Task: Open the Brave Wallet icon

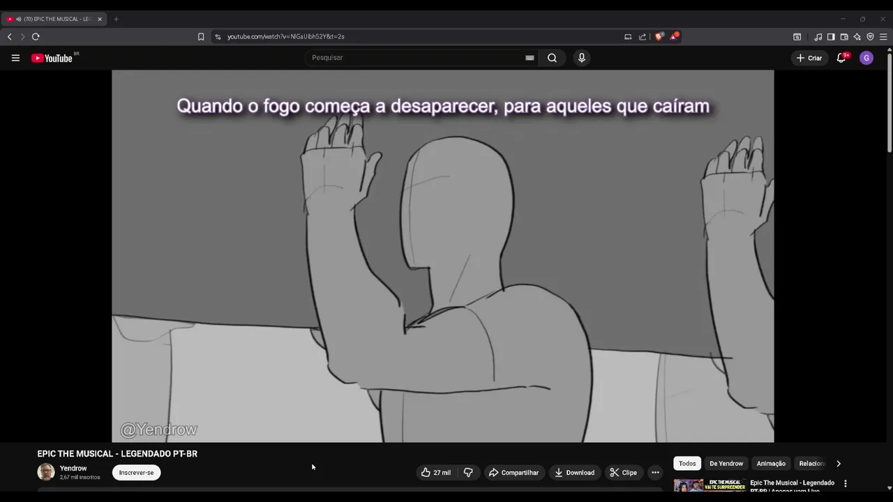Action: click(844, 36)
